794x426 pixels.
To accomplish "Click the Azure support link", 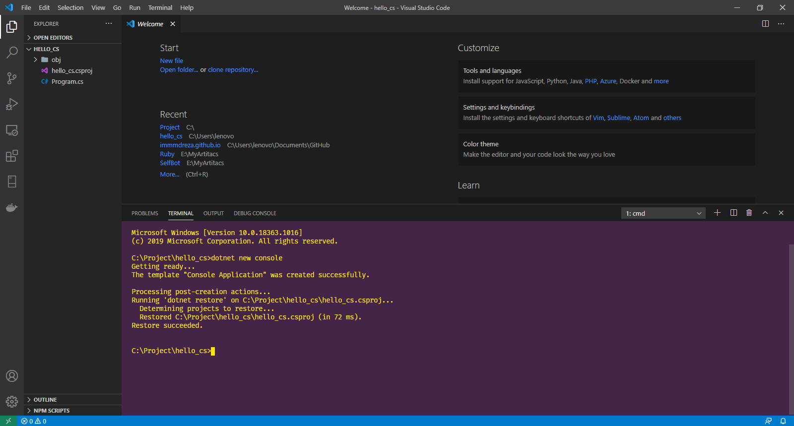I will tap(608, 81).
